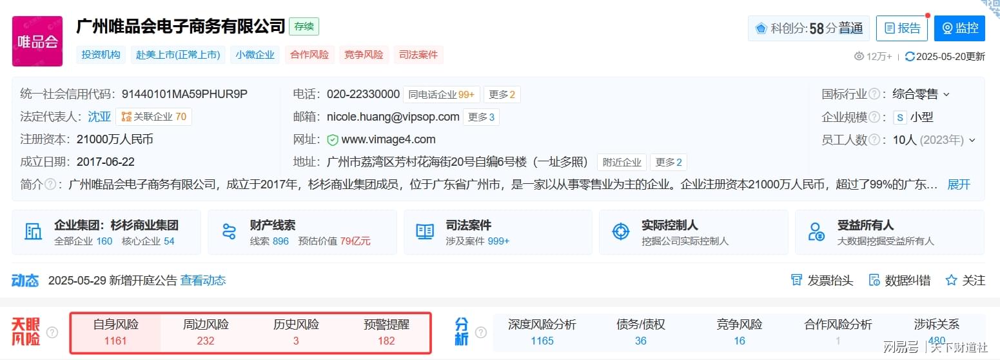Open 查看动态 link
1000x360 pixels.
point(203,281)
